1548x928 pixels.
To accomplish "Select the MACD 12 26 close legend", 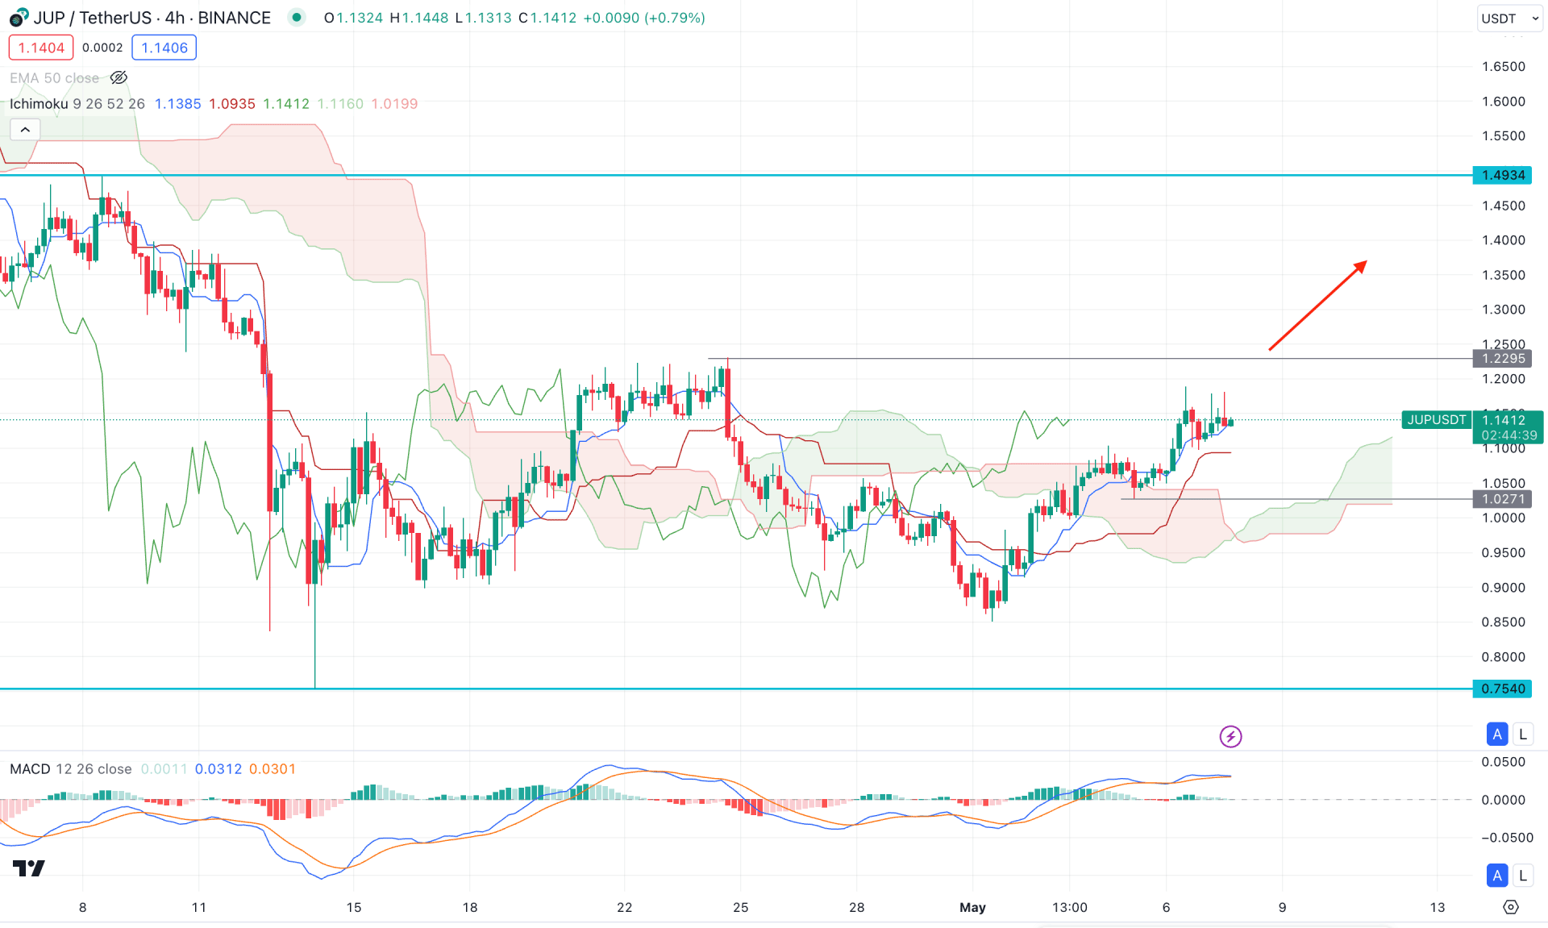I will tap(71, 769).
